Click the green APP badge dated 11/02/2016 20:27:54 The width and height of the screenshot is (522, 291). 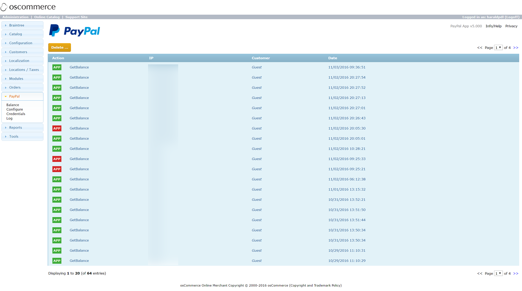pyautogui.click(x=57, y=78)
